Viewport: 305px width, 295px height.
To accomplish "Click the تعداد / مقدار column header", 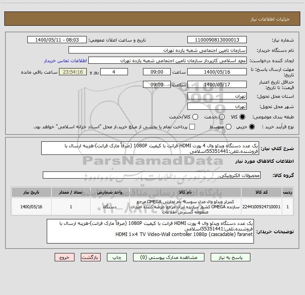I will tap(71, 192).
